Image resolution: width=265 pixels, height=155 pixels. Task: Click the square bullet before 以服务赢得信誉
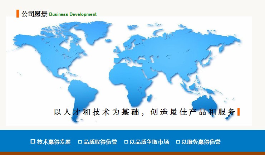(x=178, y=142)
